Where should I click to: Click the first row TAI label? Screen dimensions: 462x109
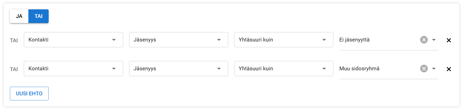coord(14,40)
